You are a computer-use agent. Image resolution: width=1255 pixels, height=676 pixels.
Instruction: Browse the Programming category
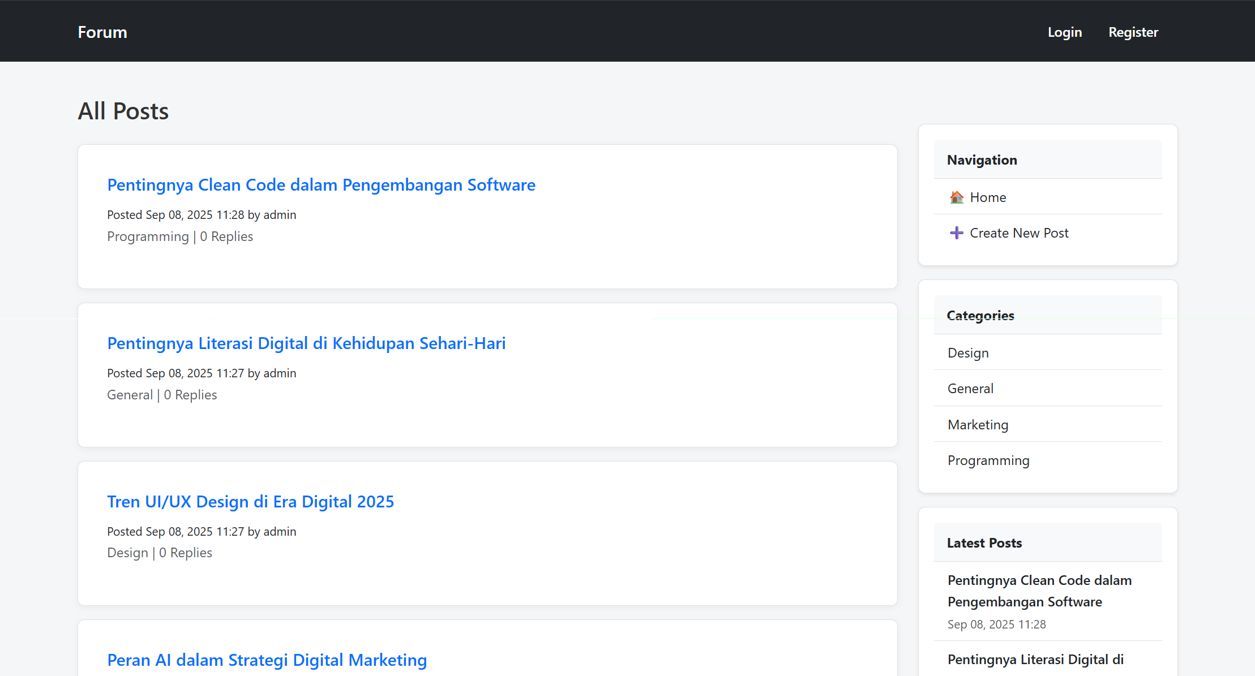[x=988, y=460]
